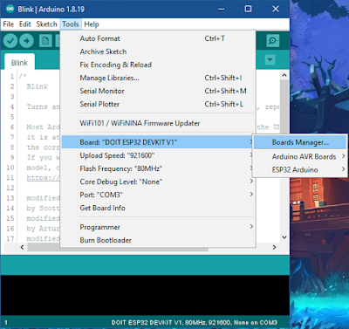Expand Core Debug Level "None" submenu
349x329 pixels.
pyautogui.click(x=158, y=182)
